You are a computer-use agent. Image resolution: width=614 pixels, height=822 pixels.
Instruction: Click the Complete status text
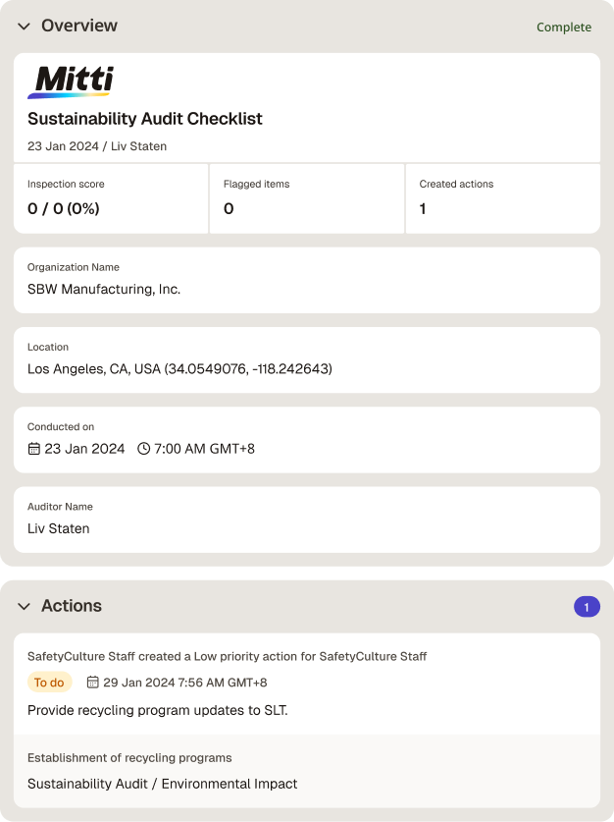click(564, 27)
